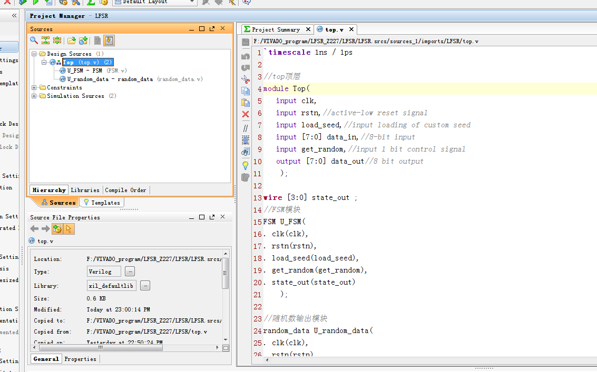597x372 pixels.
Task: Select U_random_data in the source tree
Action: [x=110, y=79]
